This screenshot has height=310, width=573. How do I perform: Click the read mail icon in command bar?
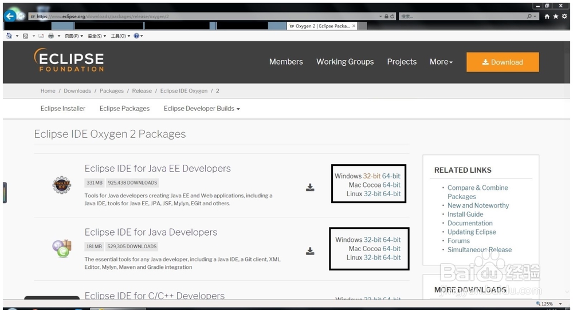click(41, 35)
